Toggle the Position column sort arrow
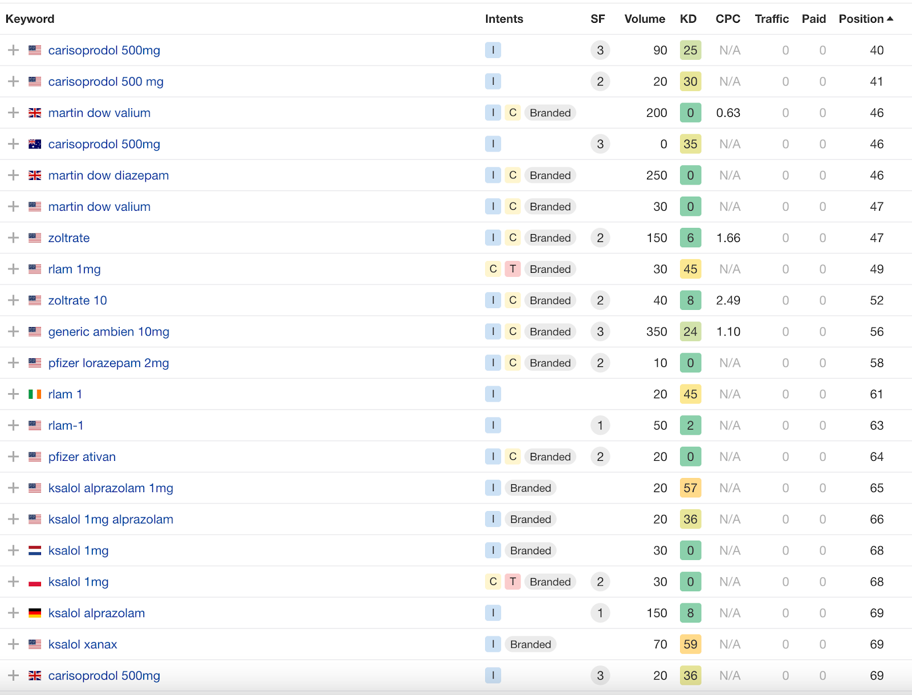Image resolution: width=912 pixels, height=695 pixels. pos(890,18)
